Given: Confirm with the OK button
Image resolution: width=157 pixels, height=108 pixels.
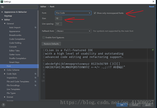Looking at the screenshot, I should [122, 105].
